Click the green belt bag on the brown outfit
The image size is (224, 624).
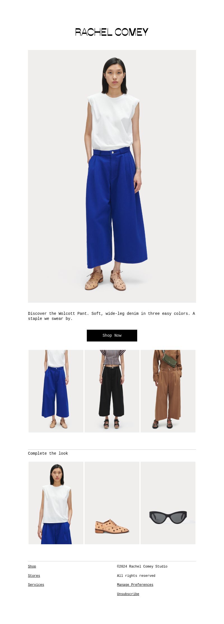click(169, 360)
